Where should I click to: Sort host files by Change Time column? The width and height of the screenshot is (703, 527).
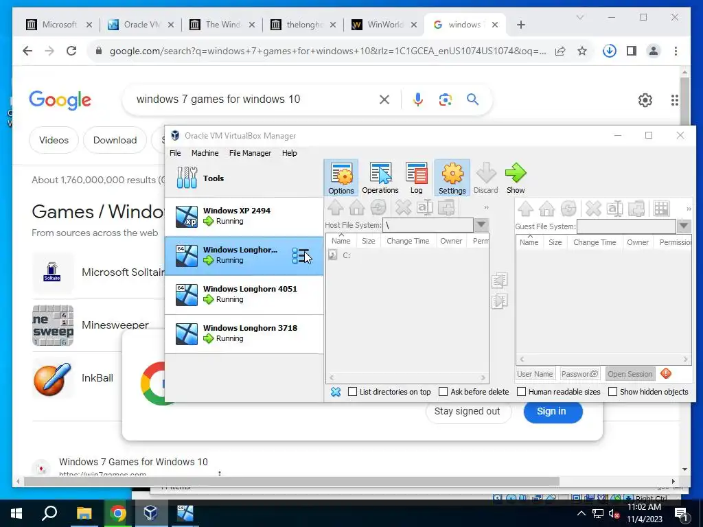click(x=408, y=241)
